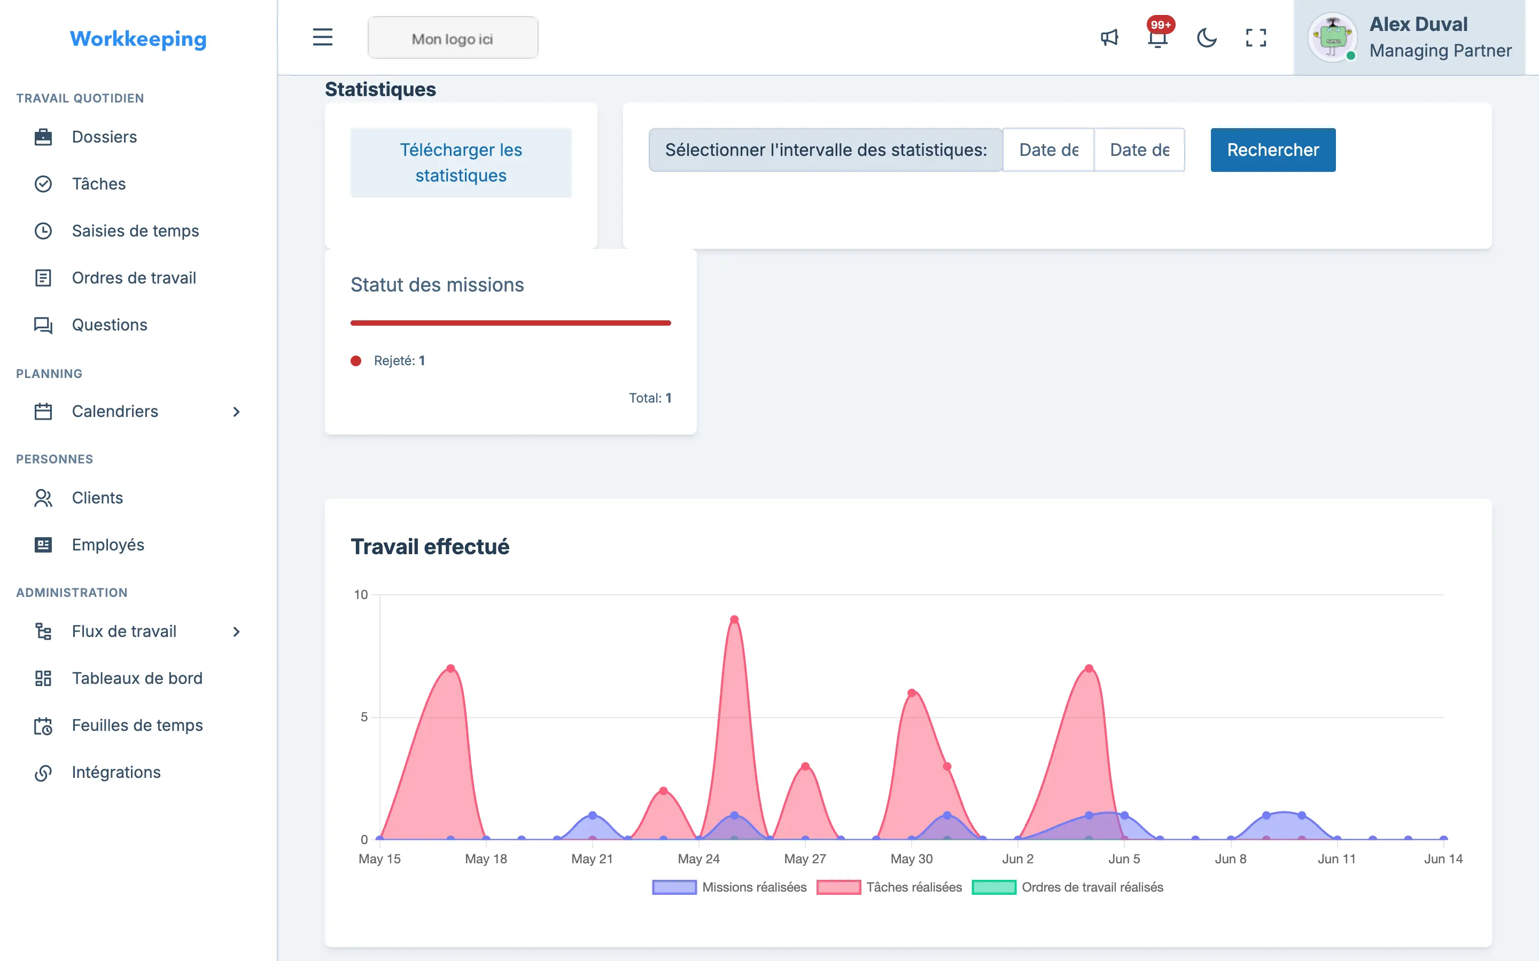Click the Dossiers briefcase icon
This screenshot has width=1539, height=961.
[x=43, y=137]
